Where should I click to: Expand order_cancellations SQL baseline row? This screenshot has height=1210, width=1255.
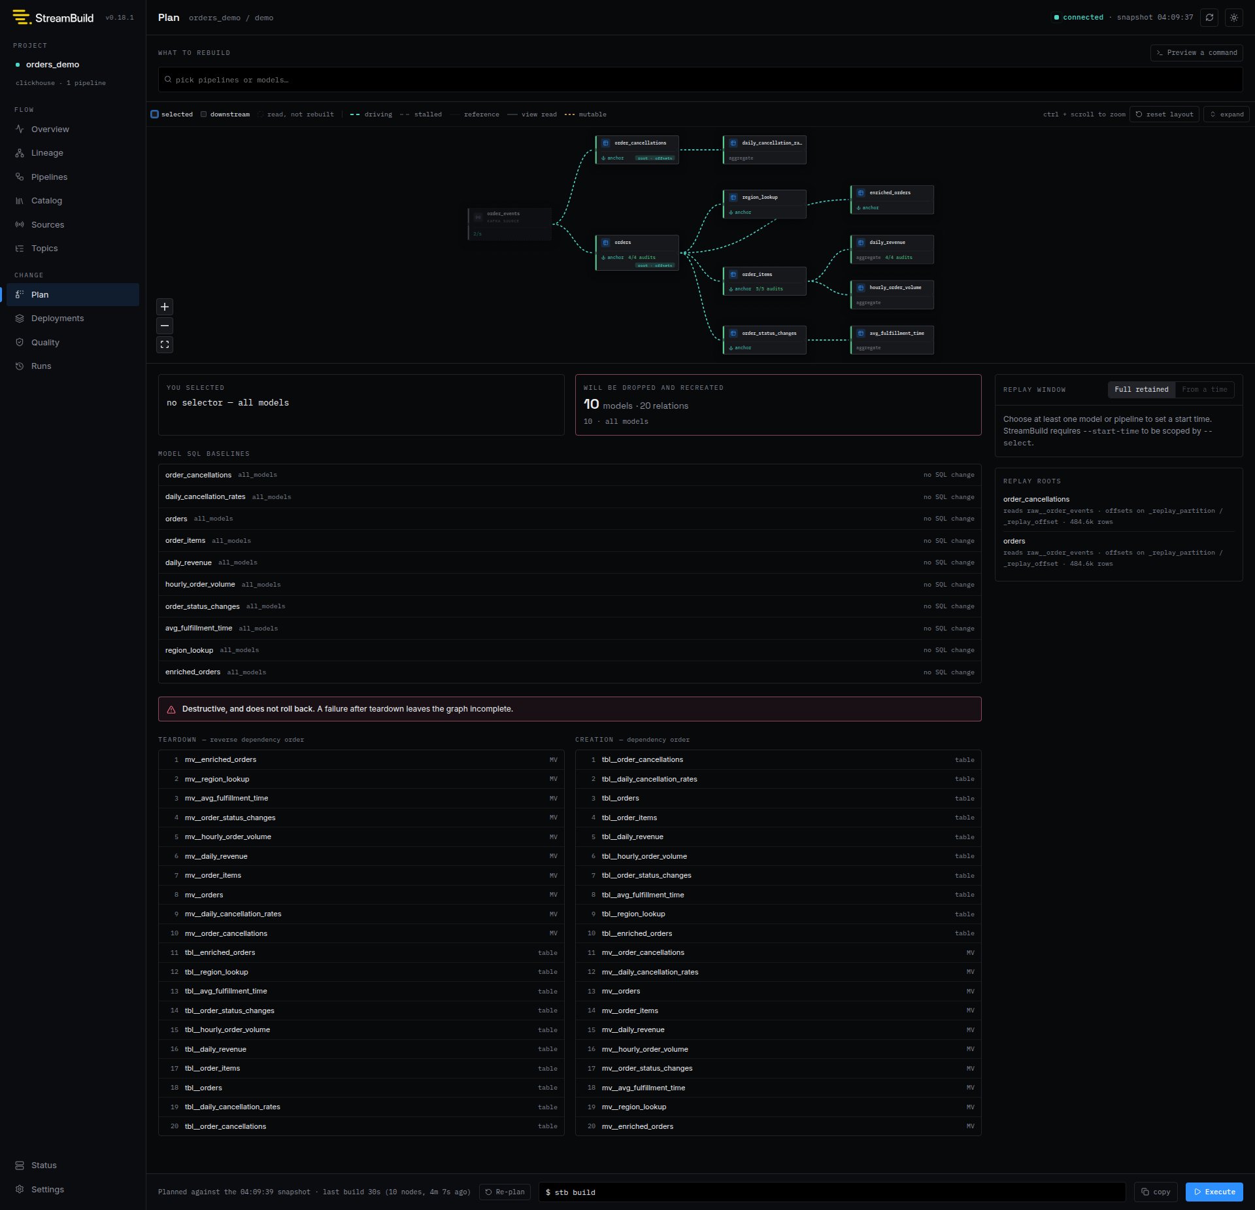click(569, 475)
